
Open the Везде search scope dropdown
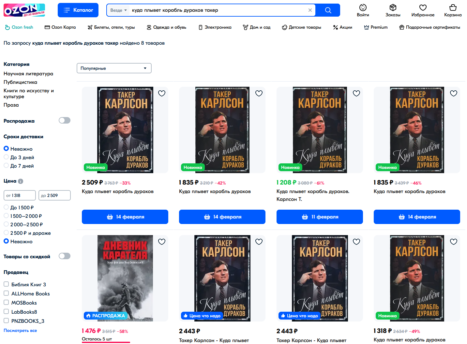click(118, 10)
